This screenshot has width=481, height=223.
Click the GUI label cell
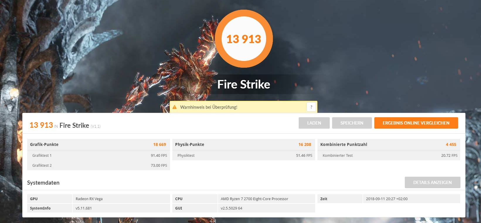click(x=195, y=208)
